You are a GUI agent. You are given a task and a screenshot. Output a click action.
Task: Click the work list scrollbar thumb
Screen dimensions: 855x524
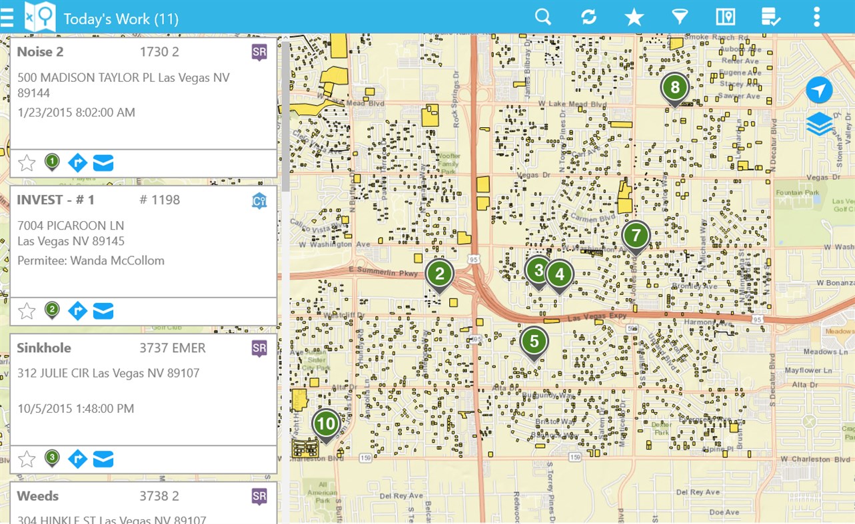(286, 117)
